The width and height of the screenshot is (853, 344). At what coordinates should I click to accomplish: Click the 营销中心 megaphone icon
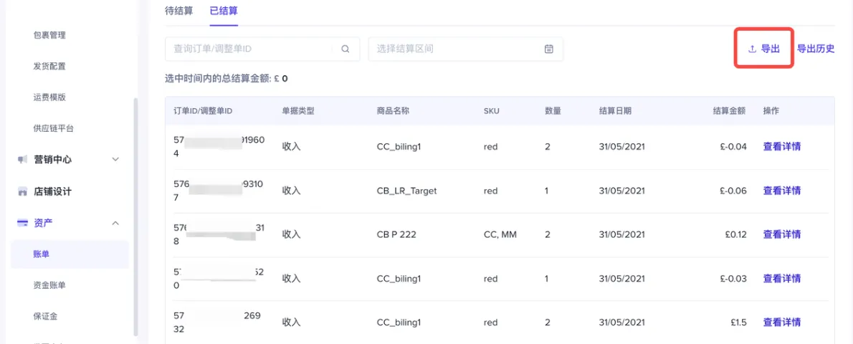pos(22,160)
